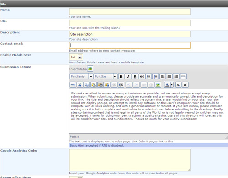The width and height of the screenshot is (228, 178).
Task: Click 'Insert your Google Analytics code here' hint
Action: pos(123,173)
